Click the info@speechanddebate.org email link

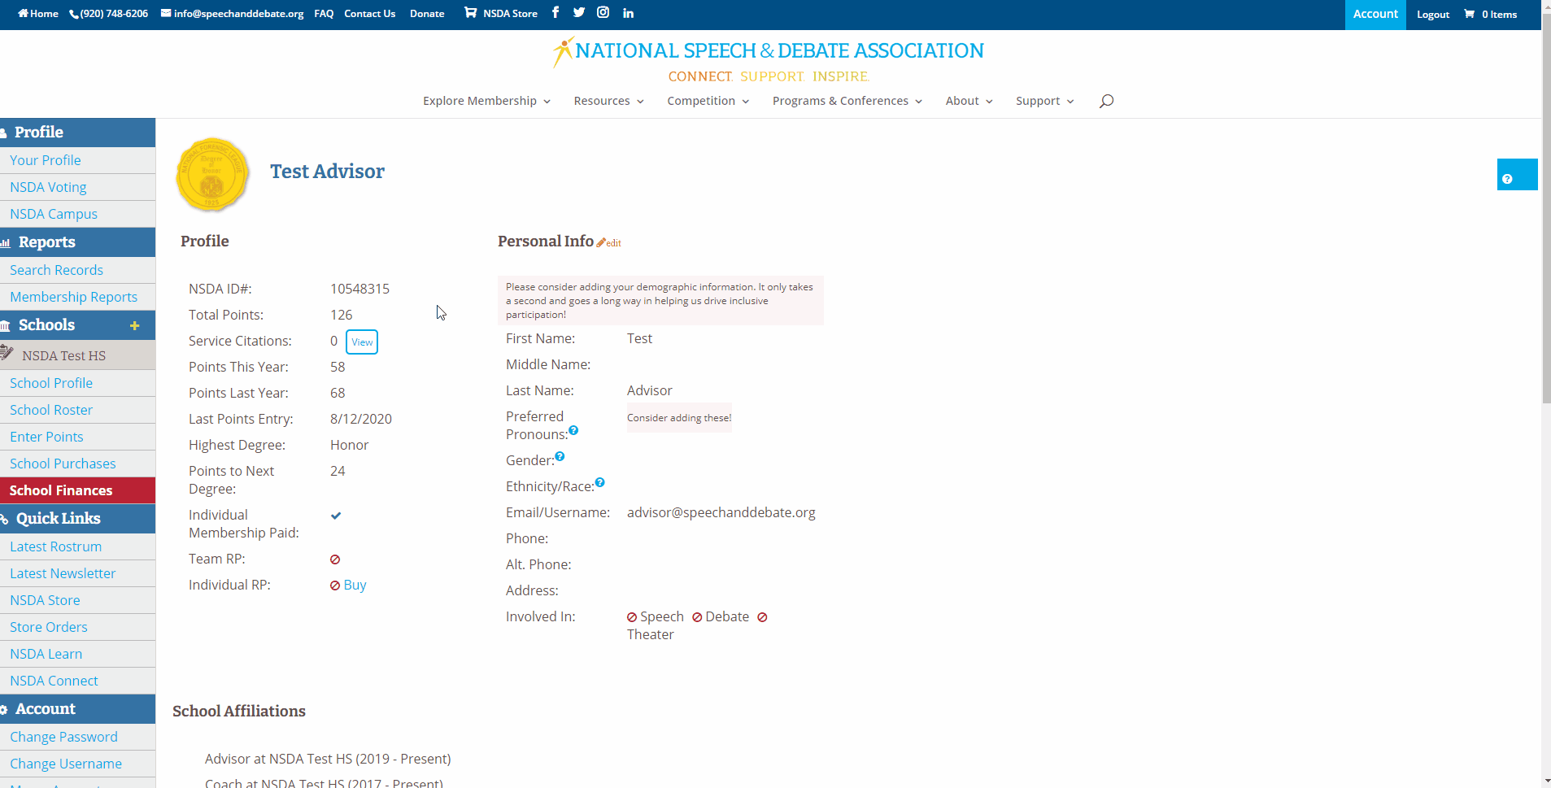(x=232, y=14)
